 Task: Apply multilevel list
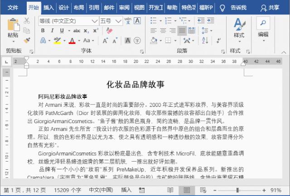pos(183,20)
